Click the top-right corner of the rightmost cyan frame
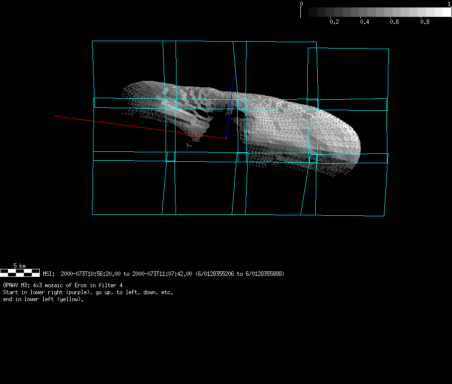Screen dimensions: 452x384 tap(388, 49)
